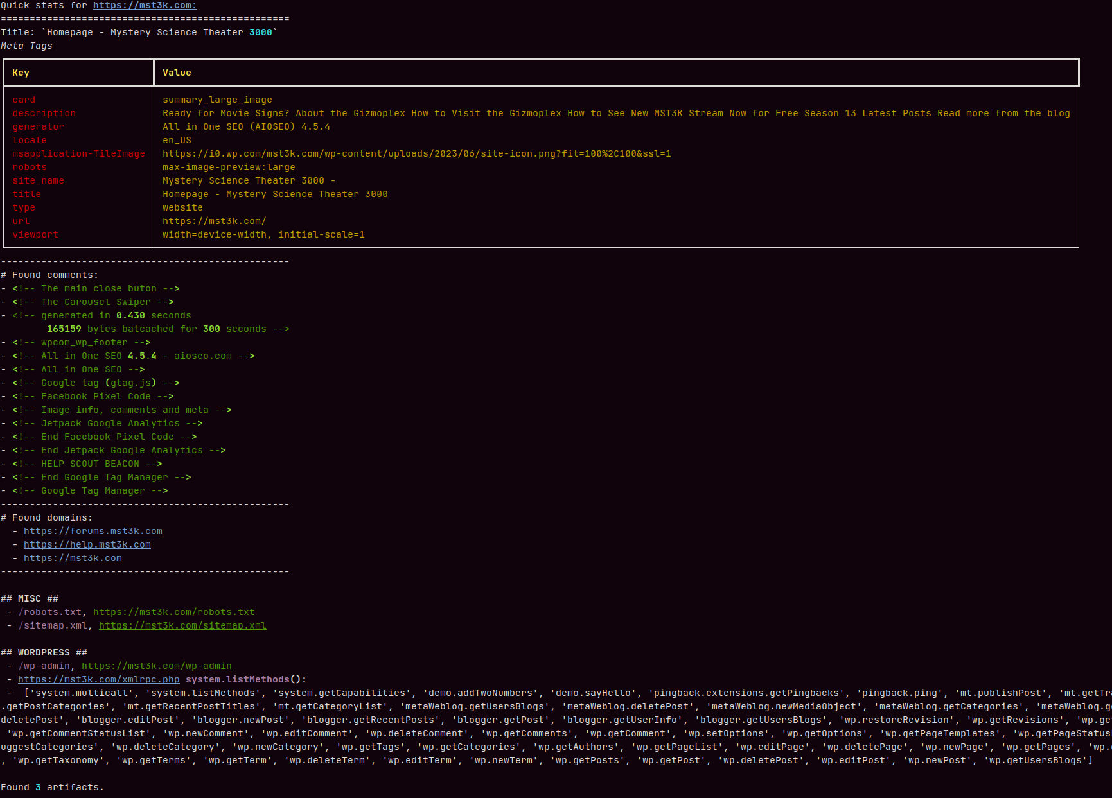This screenshot has width=1112, height=798.
Task: Select the 'locale' key cell
Action: [x=30, y=140]
